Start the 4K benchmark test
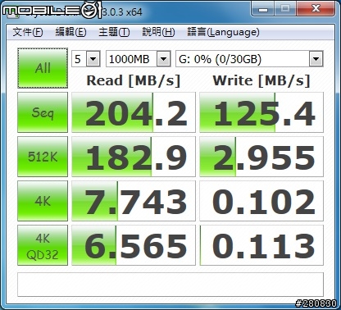The width and height of the screenshot is (341, 310). coord(43,201)
